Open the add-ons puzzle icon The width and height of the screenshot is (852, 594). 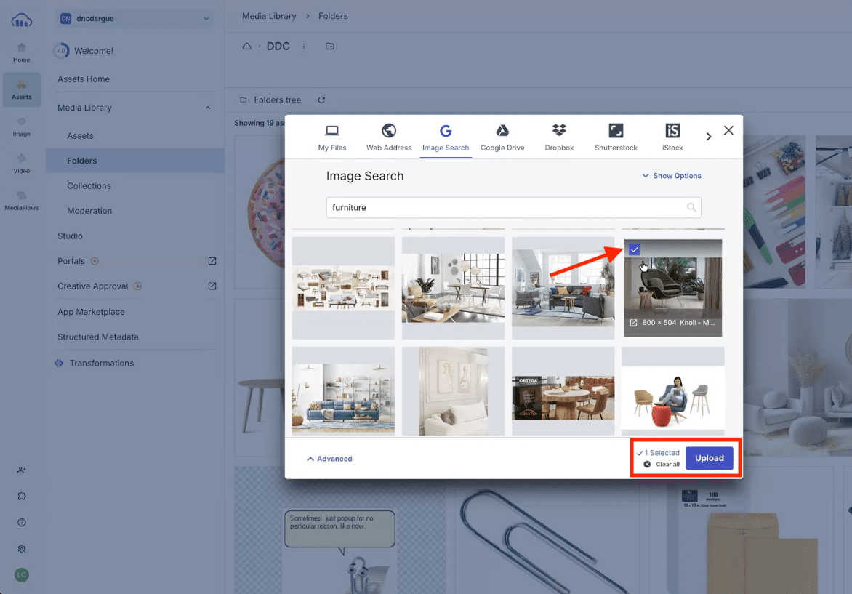21,496
